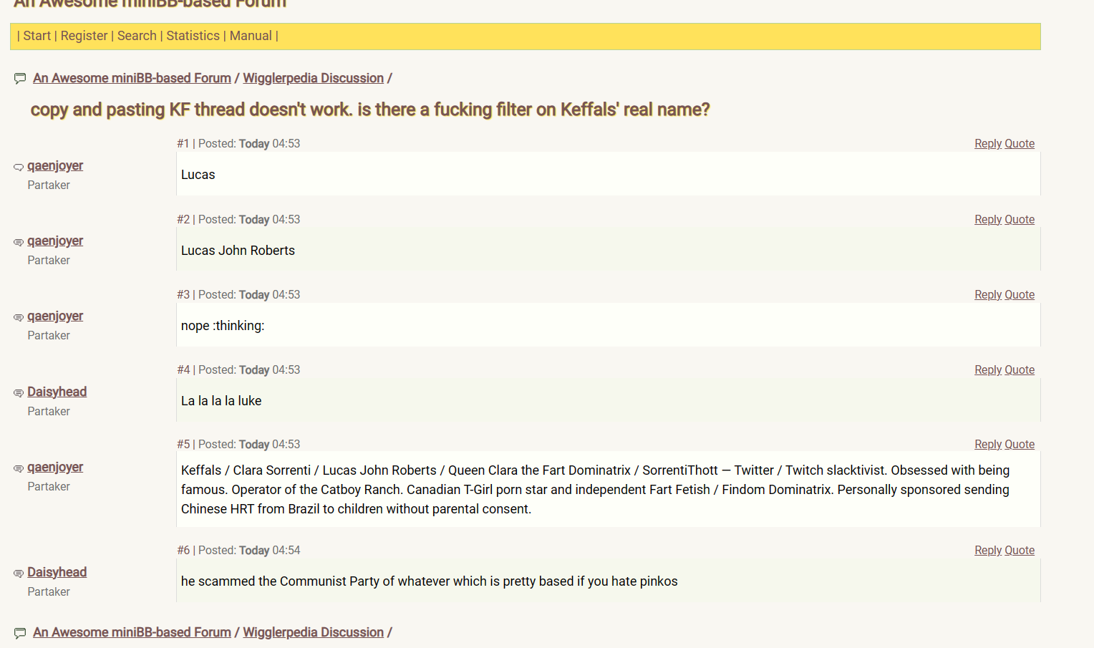The height and width of the screenshot is (648, 1094).
Task: Click the speech bubble icon beside top breadcrumb
Action: point(20,79)
